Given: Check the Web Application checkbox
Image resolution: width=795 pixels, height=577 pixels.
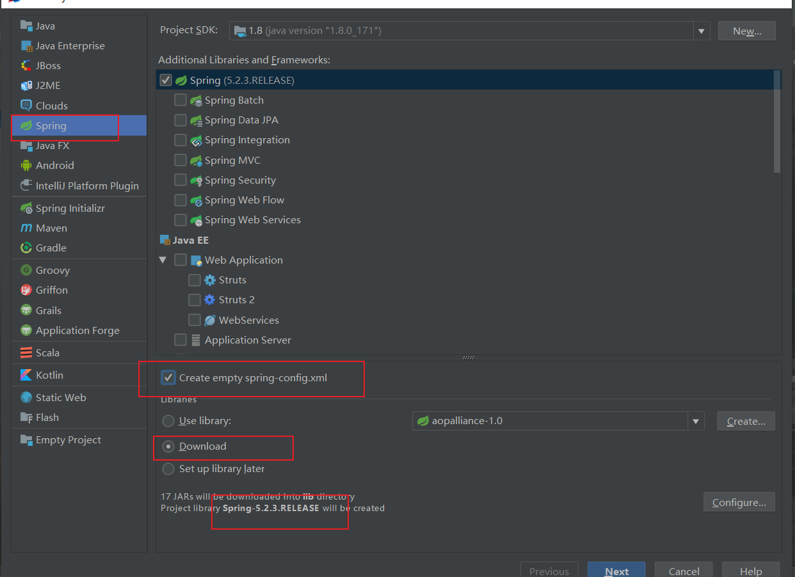Looking at the screenshot, I should tap(181, 260).
